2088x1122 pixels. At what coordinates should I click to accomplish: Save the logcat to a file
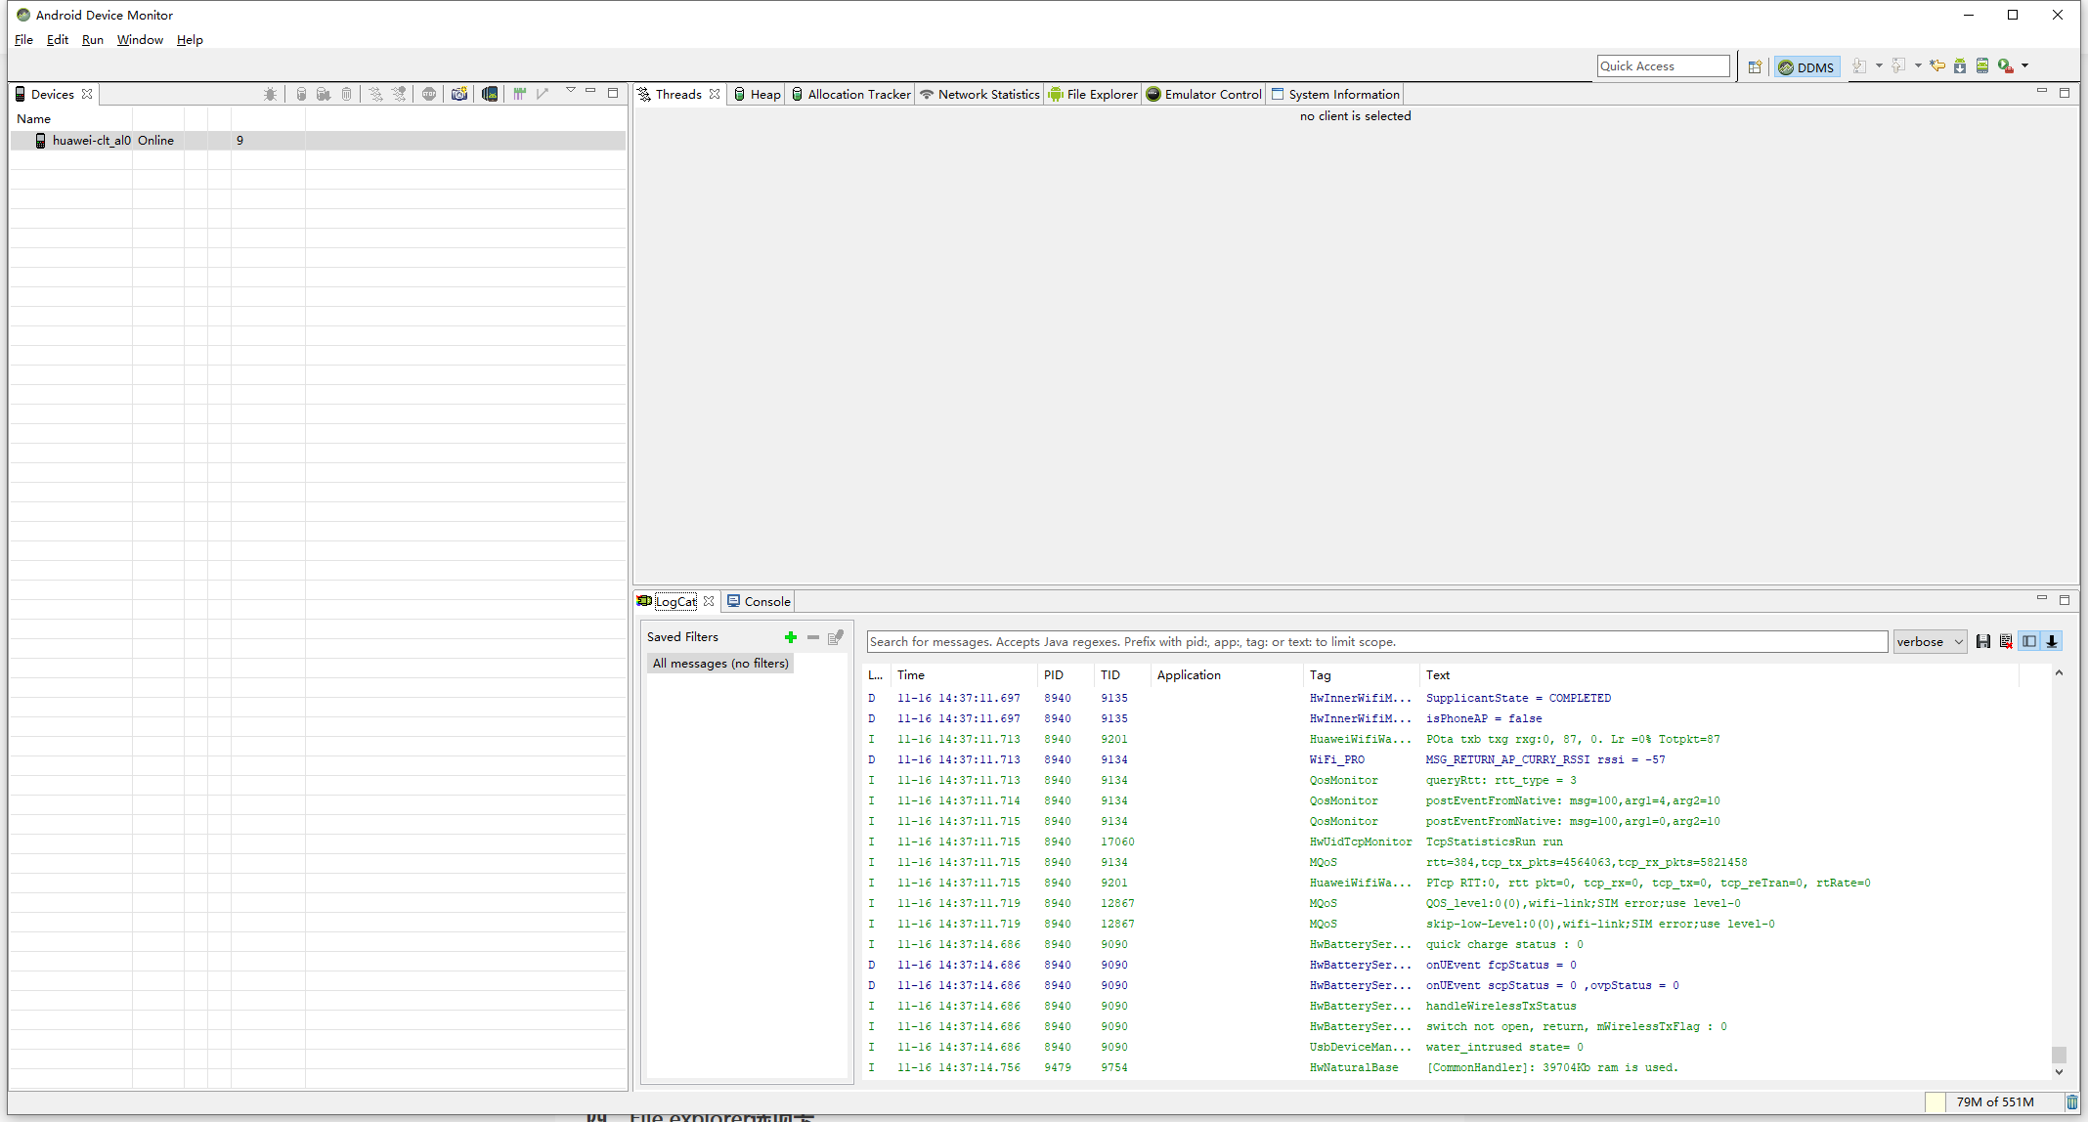[1982, 642]
